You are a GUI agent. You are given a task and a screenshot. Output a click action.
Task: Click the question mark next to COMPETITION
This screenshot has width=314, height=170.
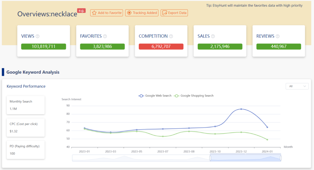(x=171, y=36)
